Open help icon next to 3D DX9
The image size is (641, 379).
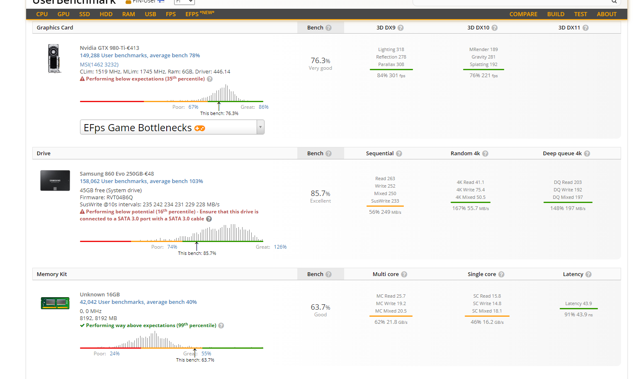pyautogui.click(x=401, y=28)
